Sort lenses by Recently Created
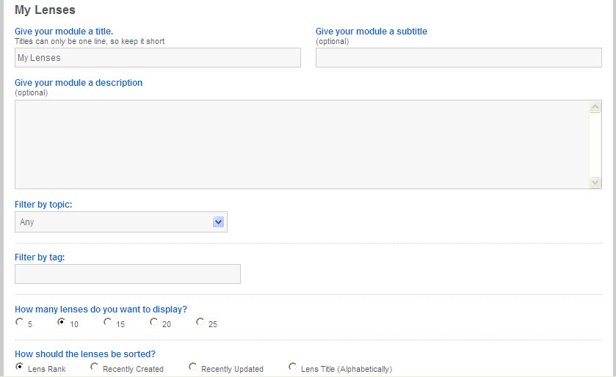Screen dimensions: 616x377 pos(94,367)
